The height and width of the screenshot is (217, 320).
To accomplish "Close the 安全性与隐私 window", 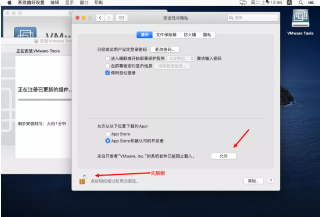I will (78, 18).
